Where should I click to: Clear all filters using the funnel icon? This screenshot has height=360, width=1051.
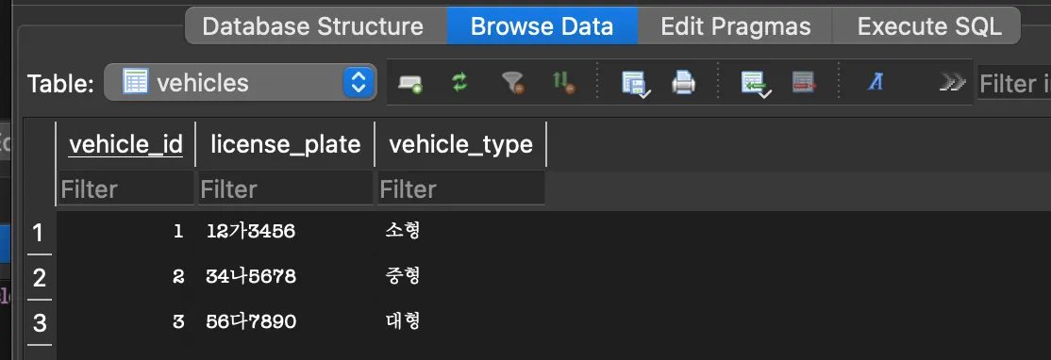pos(513,83)
